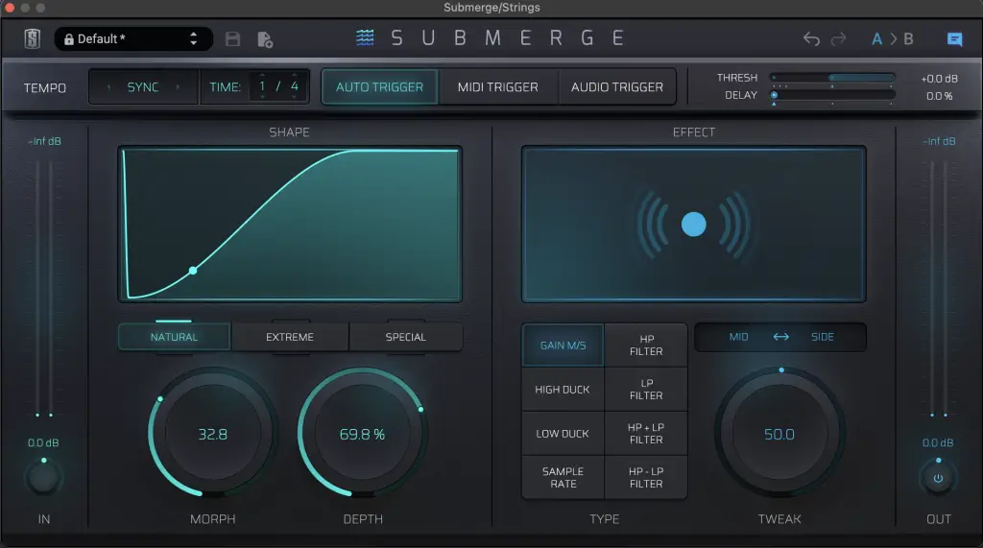Select HP - LP FILTER effect type
Screen dimensions: 983x548
(646, 477)
